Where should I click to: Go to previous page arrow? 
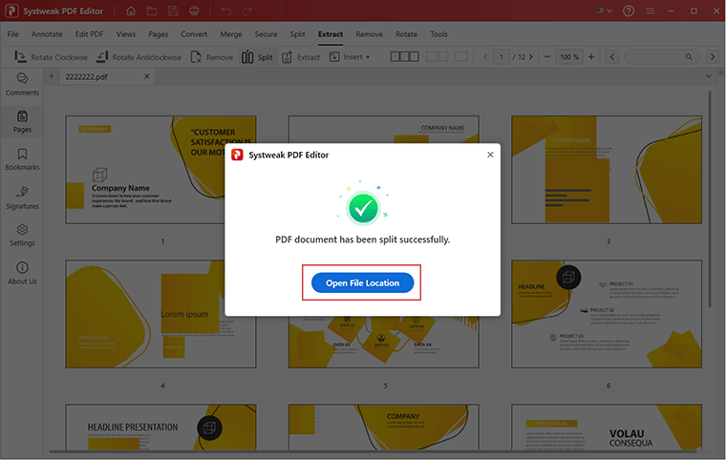[484, 57]
